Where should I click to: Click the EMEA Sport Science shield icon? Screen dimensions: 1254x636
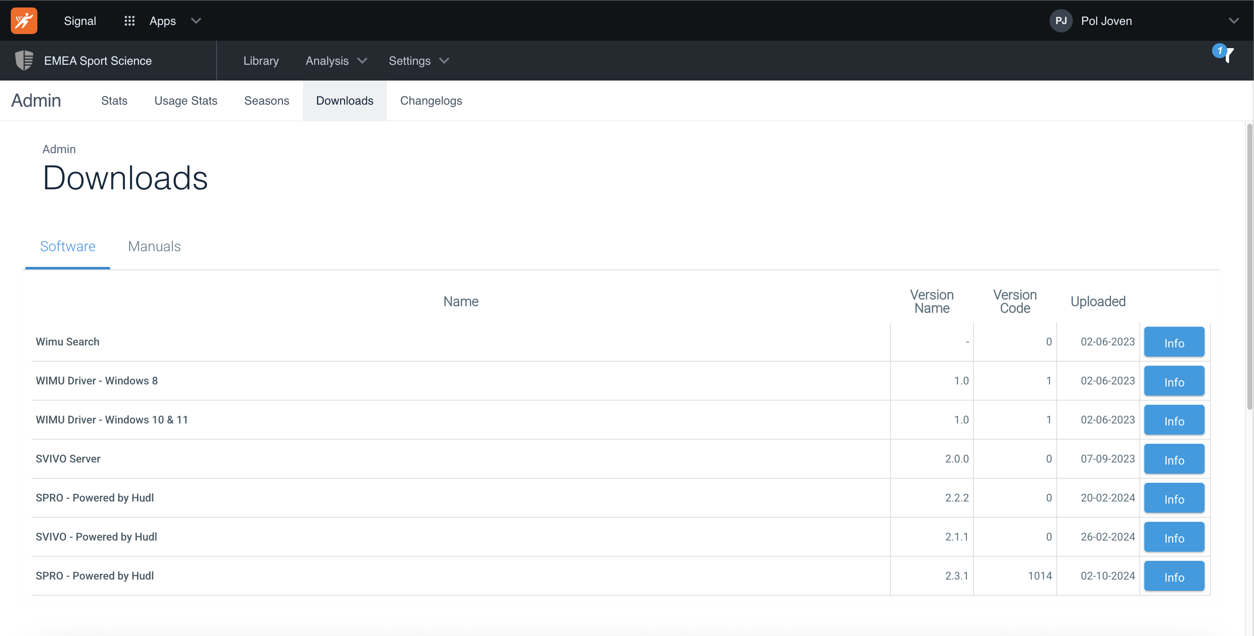[x=24, y=60]
